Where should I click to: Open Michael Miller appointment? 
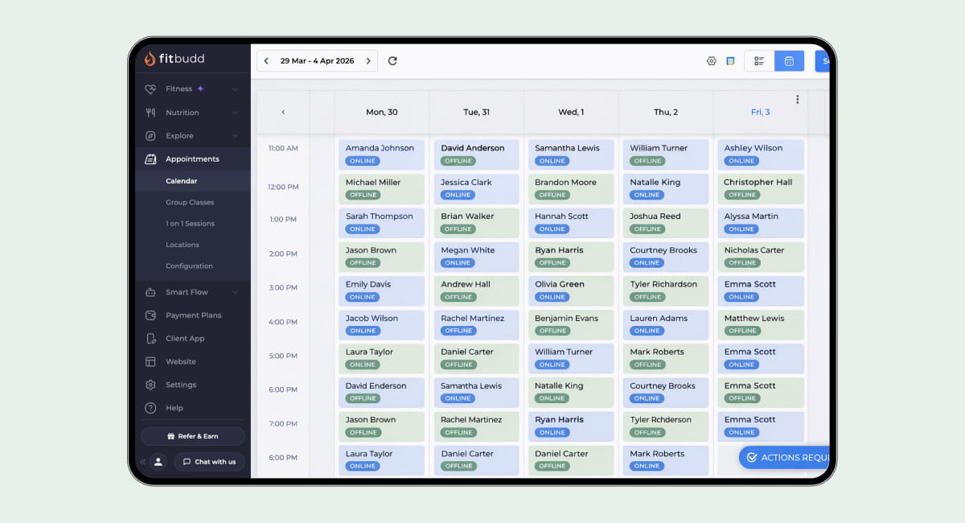point(382,188)
